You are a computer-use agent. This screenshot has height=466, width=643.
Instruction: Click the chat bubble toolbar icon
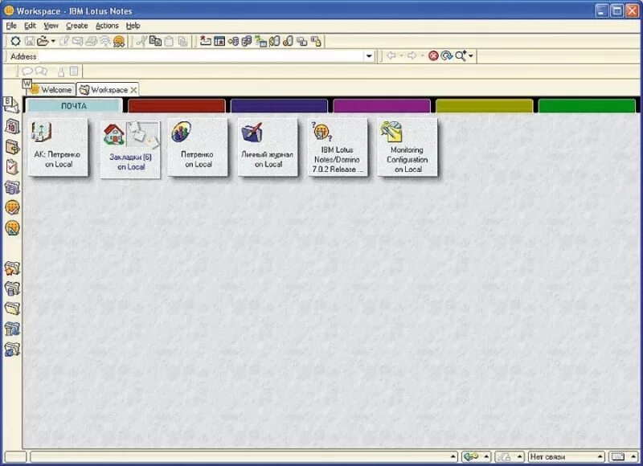pos(27,72)
